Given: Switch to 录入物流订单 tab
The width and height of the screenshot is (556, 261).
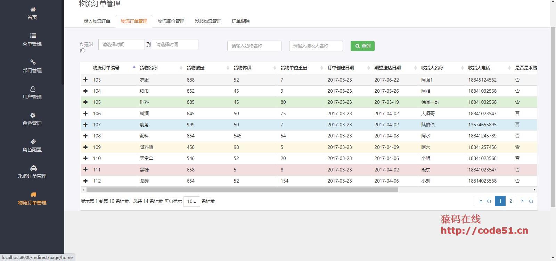Looking at the screenshot, I should 97,21.
